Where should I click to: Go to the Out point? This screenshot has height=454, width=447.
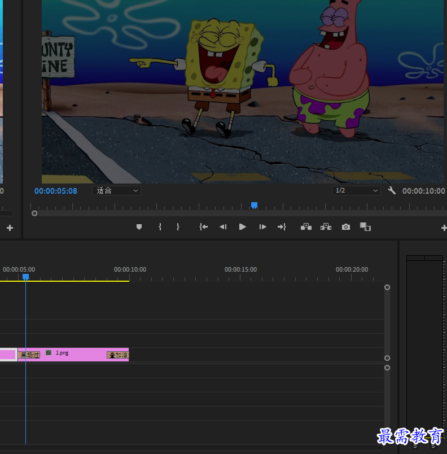coord(282,227)
